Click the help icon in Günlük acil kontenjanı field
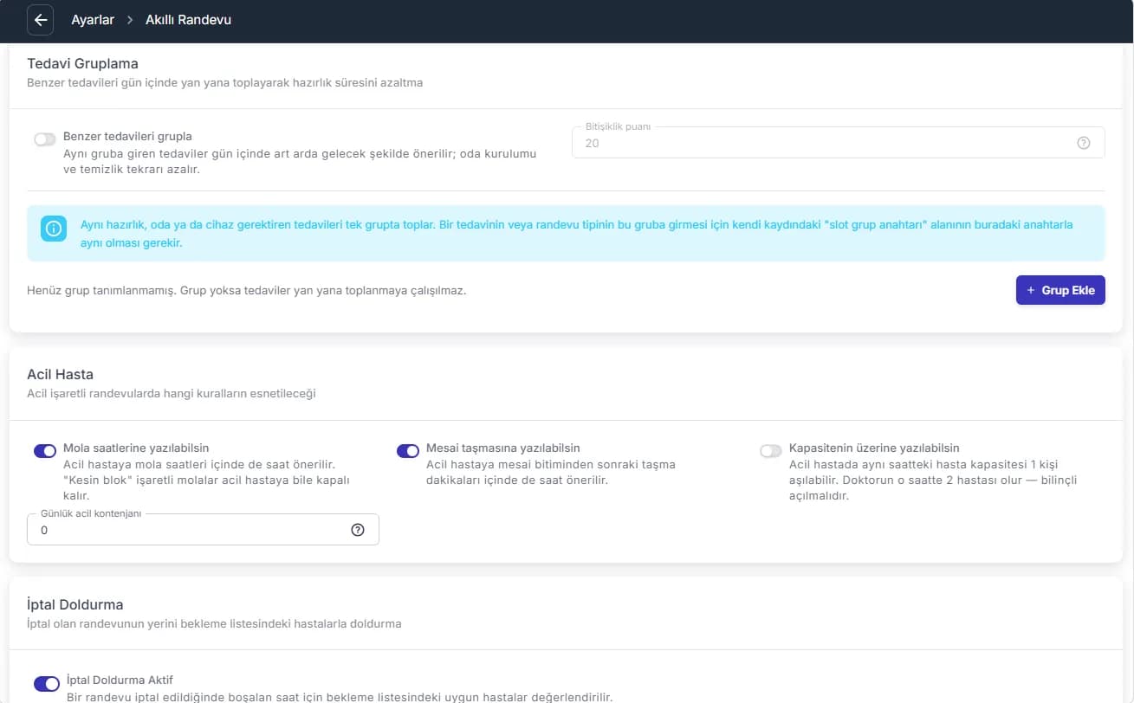This screenshot has width=1134, height=703. 358,530
